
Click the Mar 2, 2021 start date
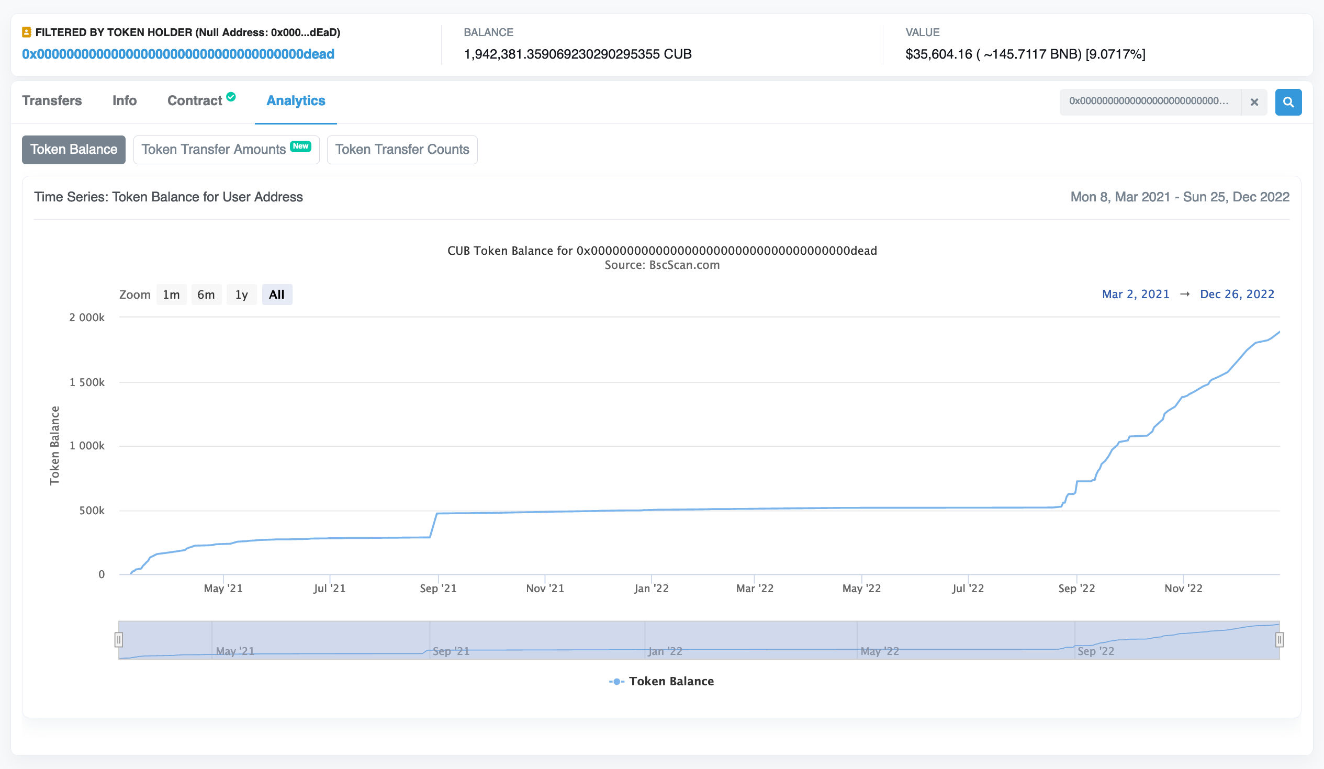click(1136, 294)
